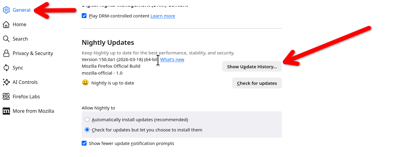The width and height of the screenshot is (416, 157).
Task: Click the Search magnifier icon
Action: [6, 39]
